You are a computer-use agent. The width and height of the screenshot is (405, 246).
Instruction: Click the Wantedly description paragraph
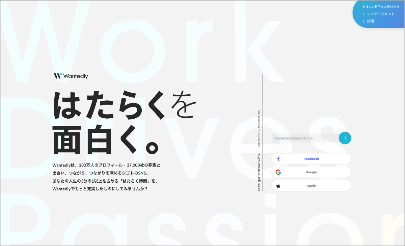(106, 177)
